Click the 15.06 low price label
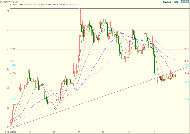Image resolution: width=190 pixels, height=134 pixels. [x=15, y=126]
